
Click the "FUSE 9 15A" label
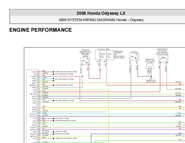click(109, 55)
